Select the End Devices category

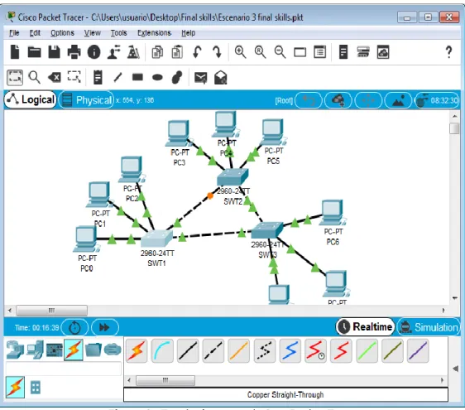pos(35,350)
